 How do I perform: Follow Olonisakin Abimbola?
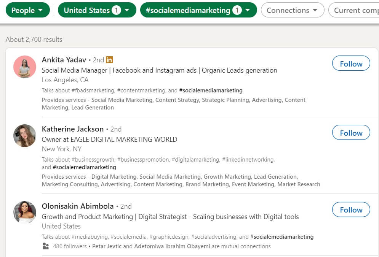pyautogui.click(x=350, y=209)
